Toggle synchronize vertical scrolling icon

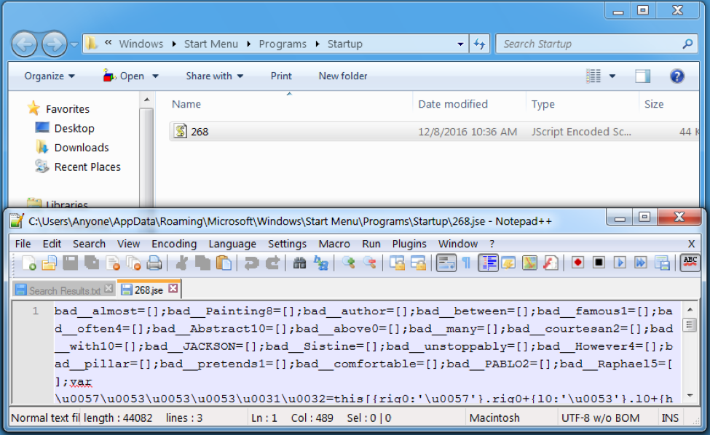point(397,263)
